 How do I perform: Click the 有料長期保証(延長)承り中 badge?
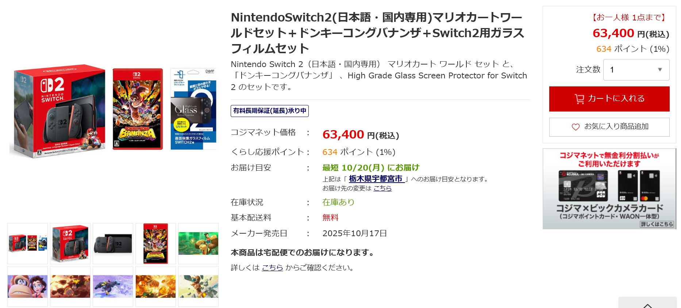270,111
